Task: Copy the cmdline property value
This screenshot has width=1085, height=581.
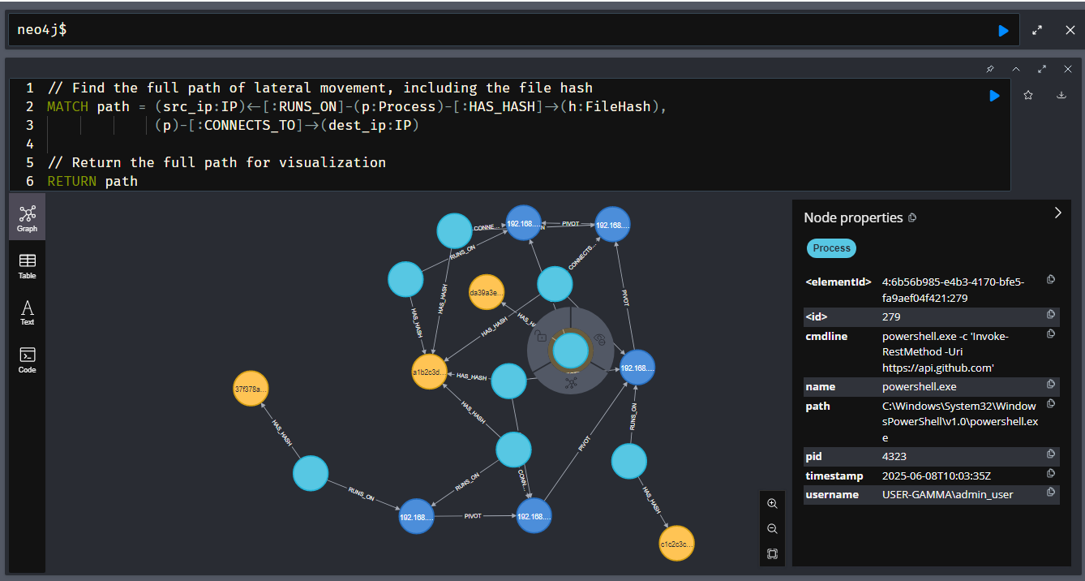Action: coord(1051,334)
